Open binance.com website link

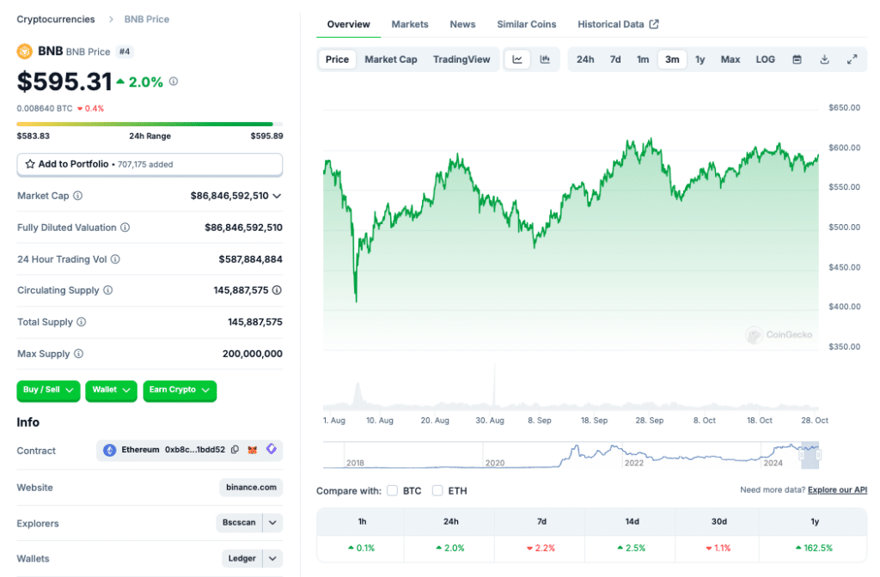click(x=251, y=488)
